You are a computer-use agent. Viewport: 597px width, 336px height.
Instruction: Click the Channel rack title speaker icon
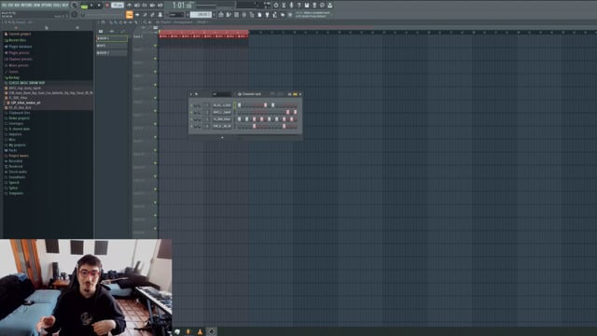tap(240, 94)
